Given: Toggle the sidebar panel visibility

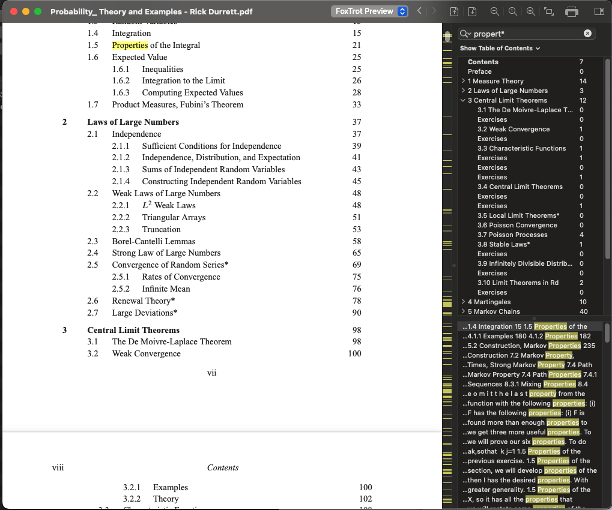Looking at the screenshot, I should click(x=598, y=11).
